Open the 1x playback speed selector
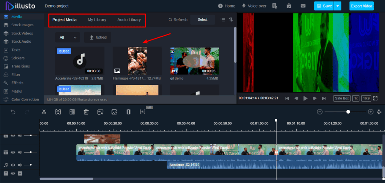 pyautogui.click(x=356, y=98)
